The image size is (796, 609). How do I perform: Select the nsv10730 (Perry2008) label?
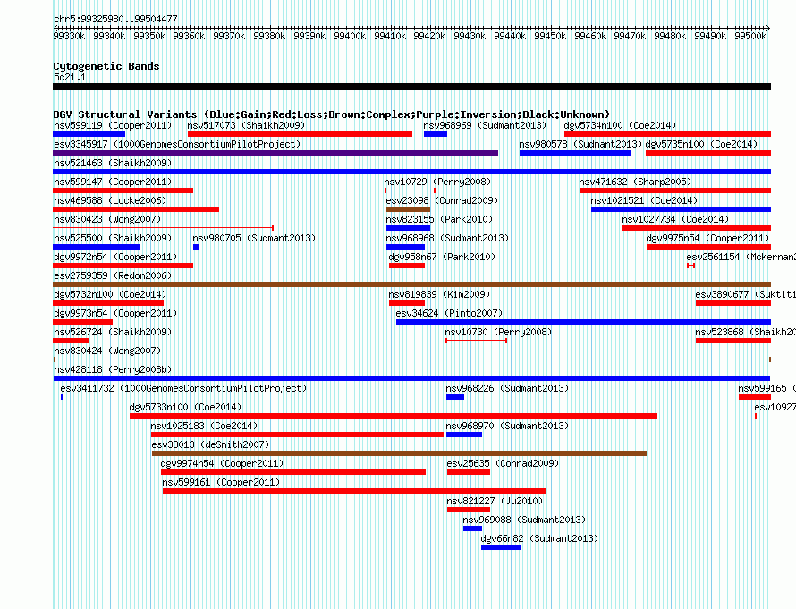point(498,332)
